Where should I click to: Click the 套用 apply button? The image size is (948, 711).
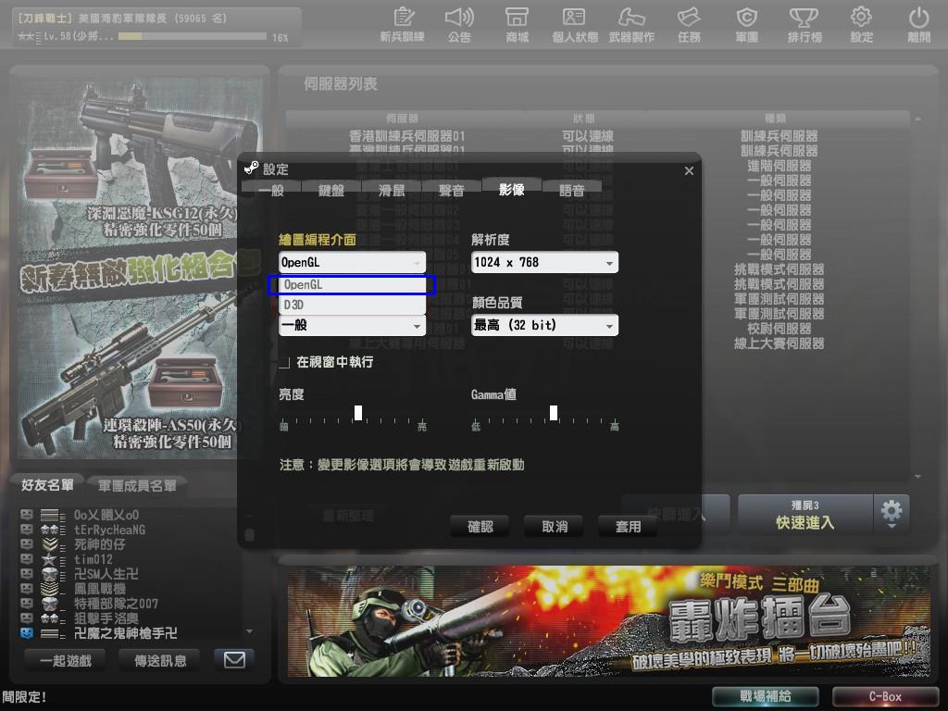coord(629,527)
